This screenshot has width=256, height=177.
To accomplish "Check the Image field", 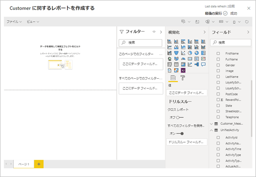I will click(x=218, y=71).
